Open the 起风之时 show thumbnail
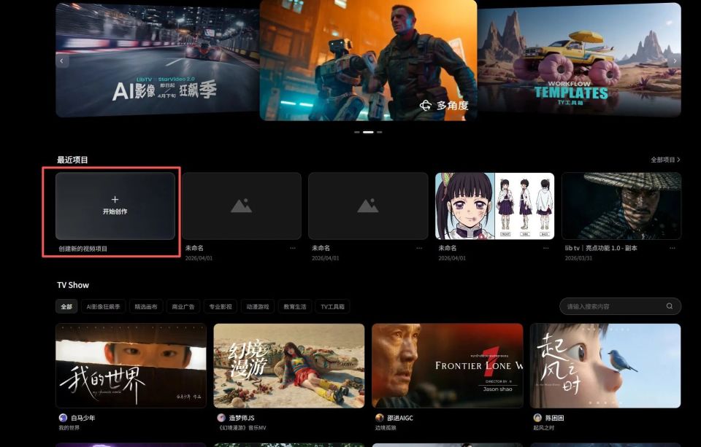 click(x=605, y=366)
